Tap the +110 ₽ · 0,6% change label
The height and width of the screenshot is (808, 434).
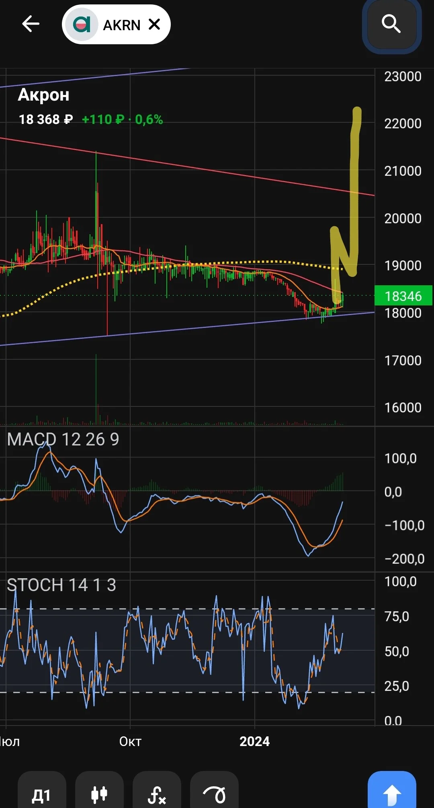[122, 120]
